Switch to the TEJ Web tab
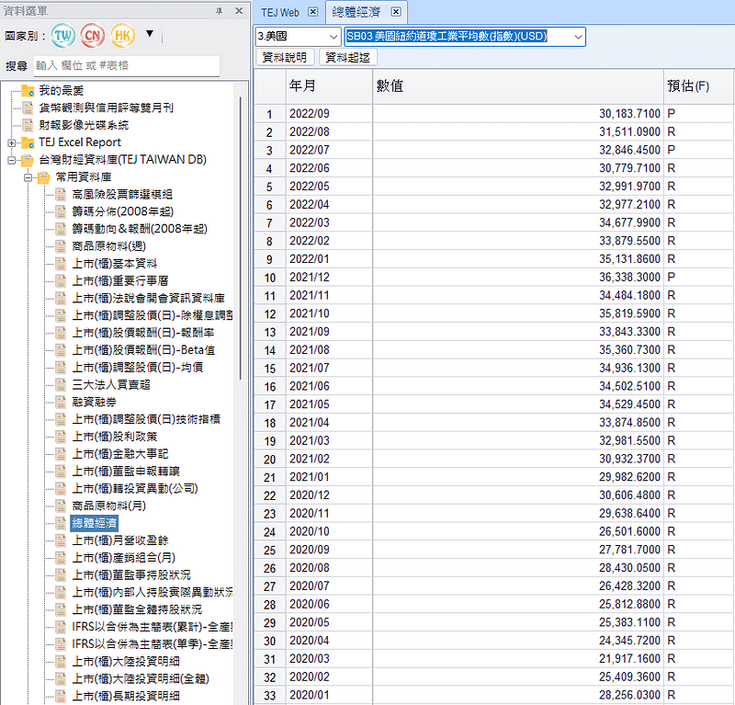 click(x=281, y=12)
